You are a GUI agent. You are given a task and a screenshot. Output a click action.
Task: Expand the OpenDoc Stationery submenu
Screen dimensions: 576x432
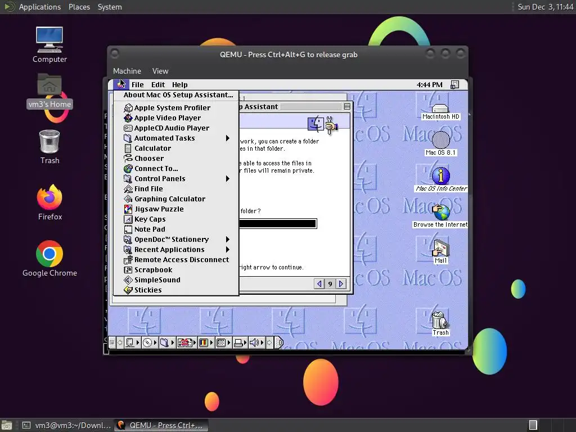[176, 239]
